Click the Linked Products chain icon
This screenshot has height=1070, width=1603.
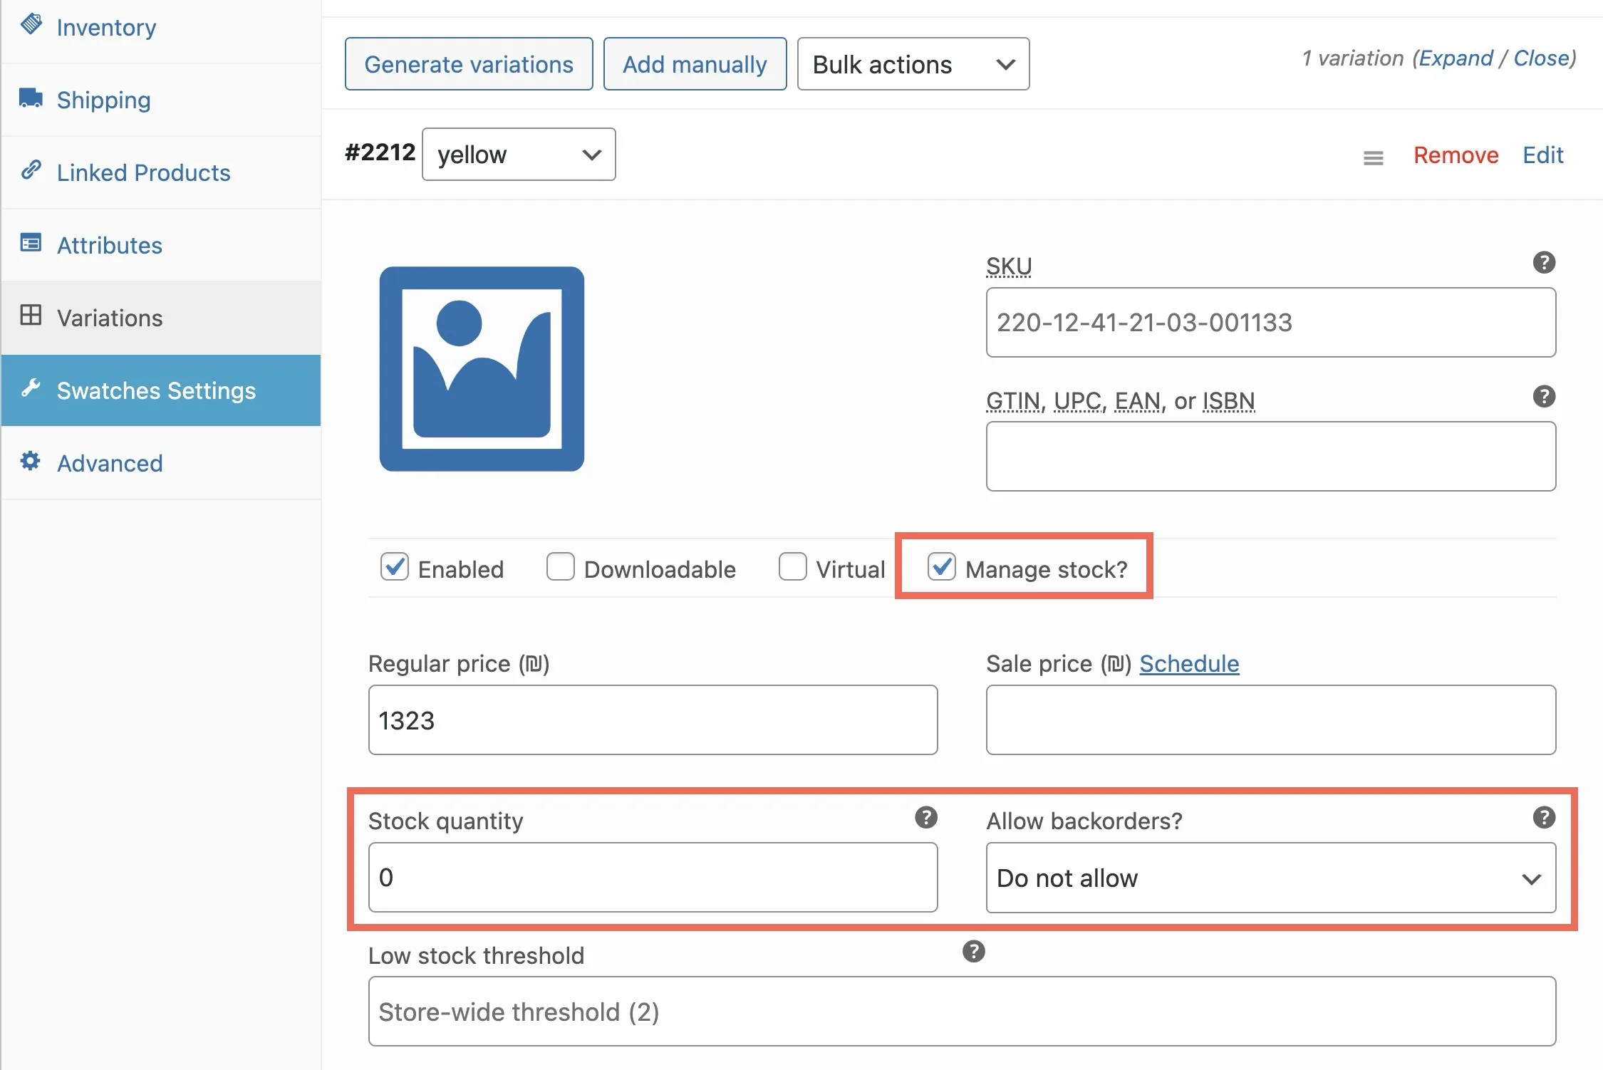[x=31, y=170]
